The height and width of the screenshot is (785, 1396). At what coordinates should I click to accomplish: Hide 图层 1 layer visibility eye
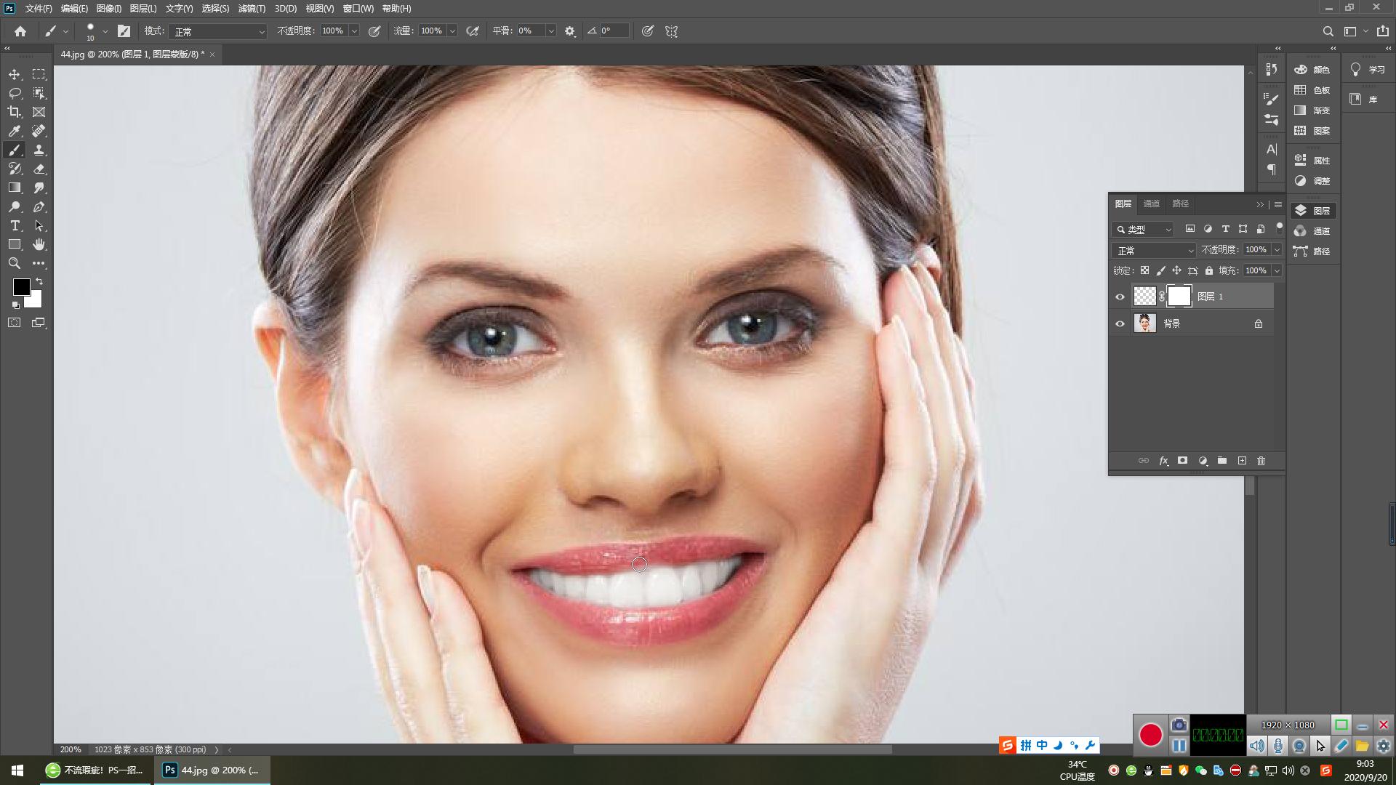(x=1120, y=297)
